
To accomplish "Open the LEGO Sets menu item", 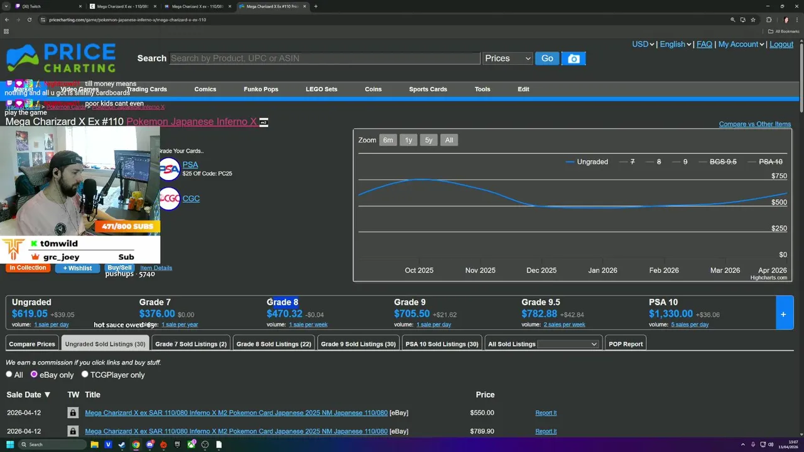I will pos(322,89).
